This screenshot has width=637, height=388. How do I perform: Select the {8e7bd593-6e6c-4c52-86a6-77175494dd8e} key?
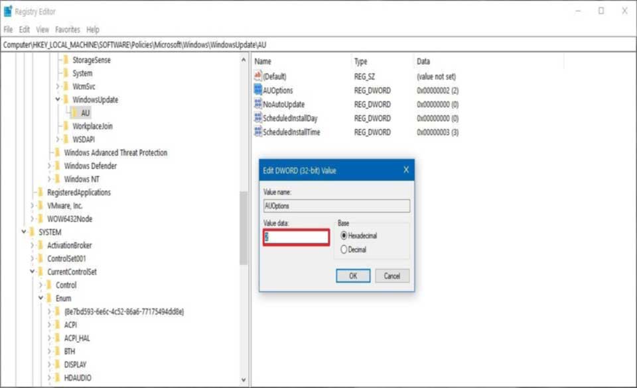124,311
